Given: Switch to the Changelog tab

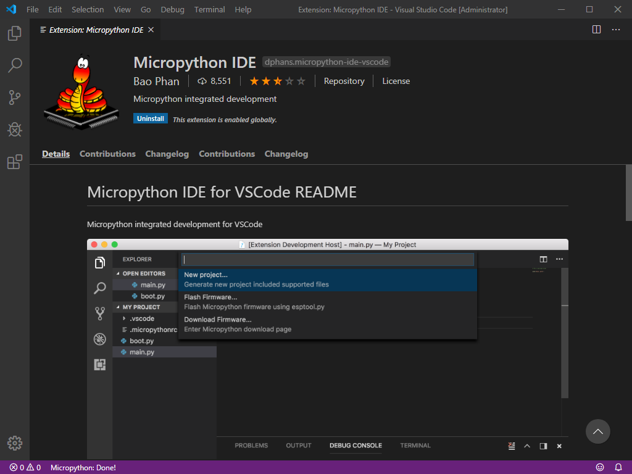Looking at the screenshot, I should (x=167, y=154).
